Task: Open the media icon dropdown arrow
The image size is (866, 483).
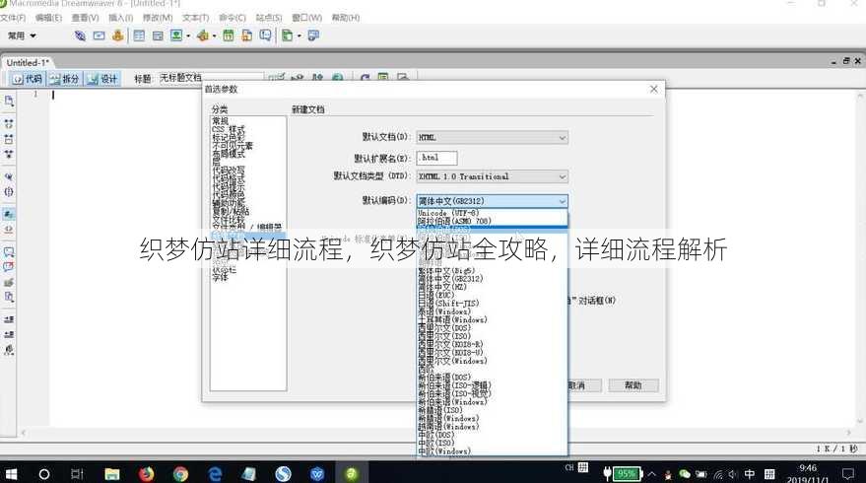Action: pyautogui.click(x=215, y=36)
